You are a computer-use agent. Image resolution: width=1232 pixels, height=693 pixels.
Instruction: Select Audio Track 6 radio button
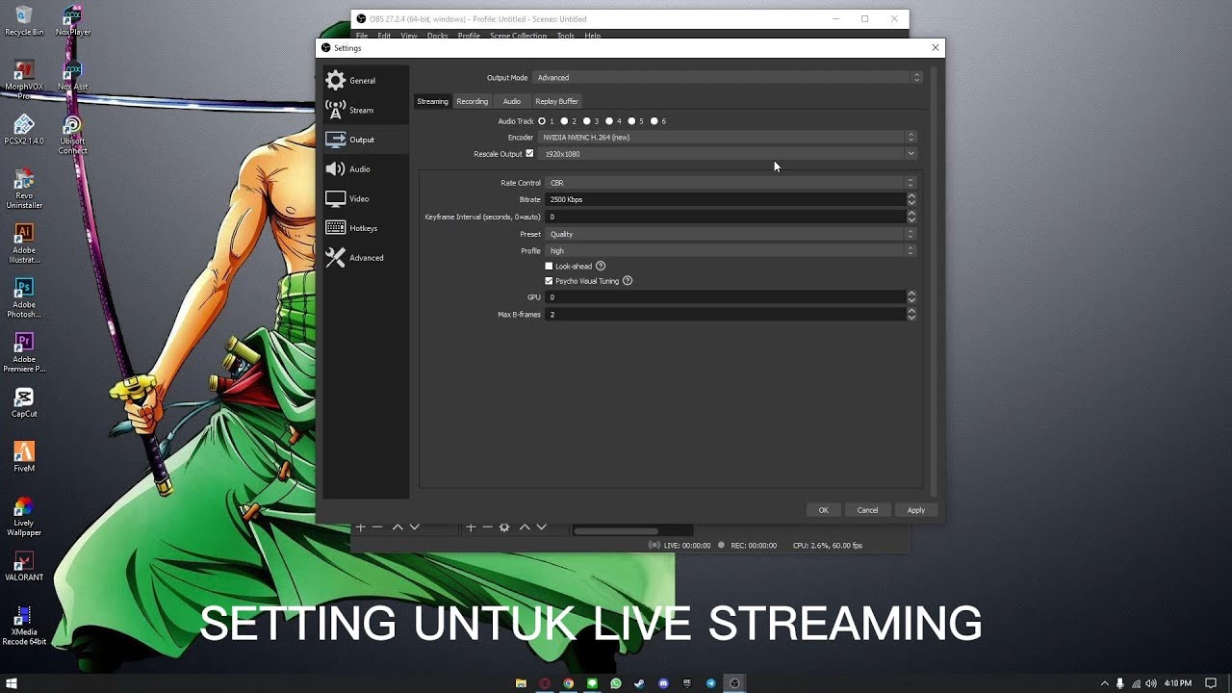pyautogui.click(x=654, y=121)
